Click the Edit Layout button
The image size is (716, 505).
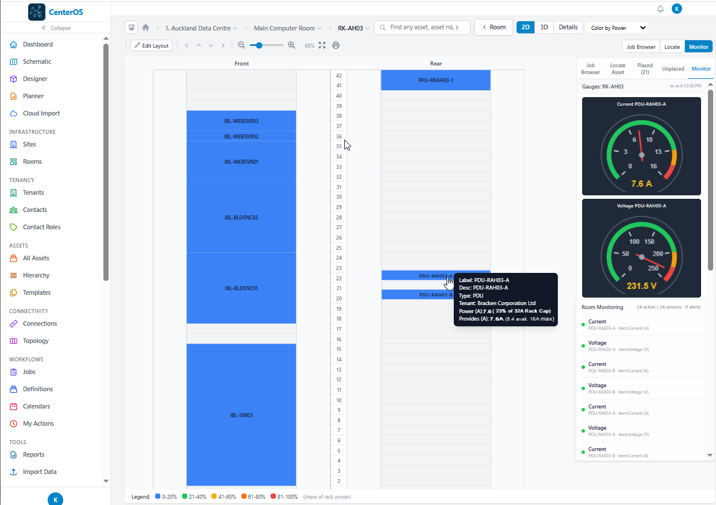click(x=152, y=45)
